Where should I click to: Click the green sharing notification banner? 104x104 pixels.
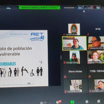[x=40, y=8]
